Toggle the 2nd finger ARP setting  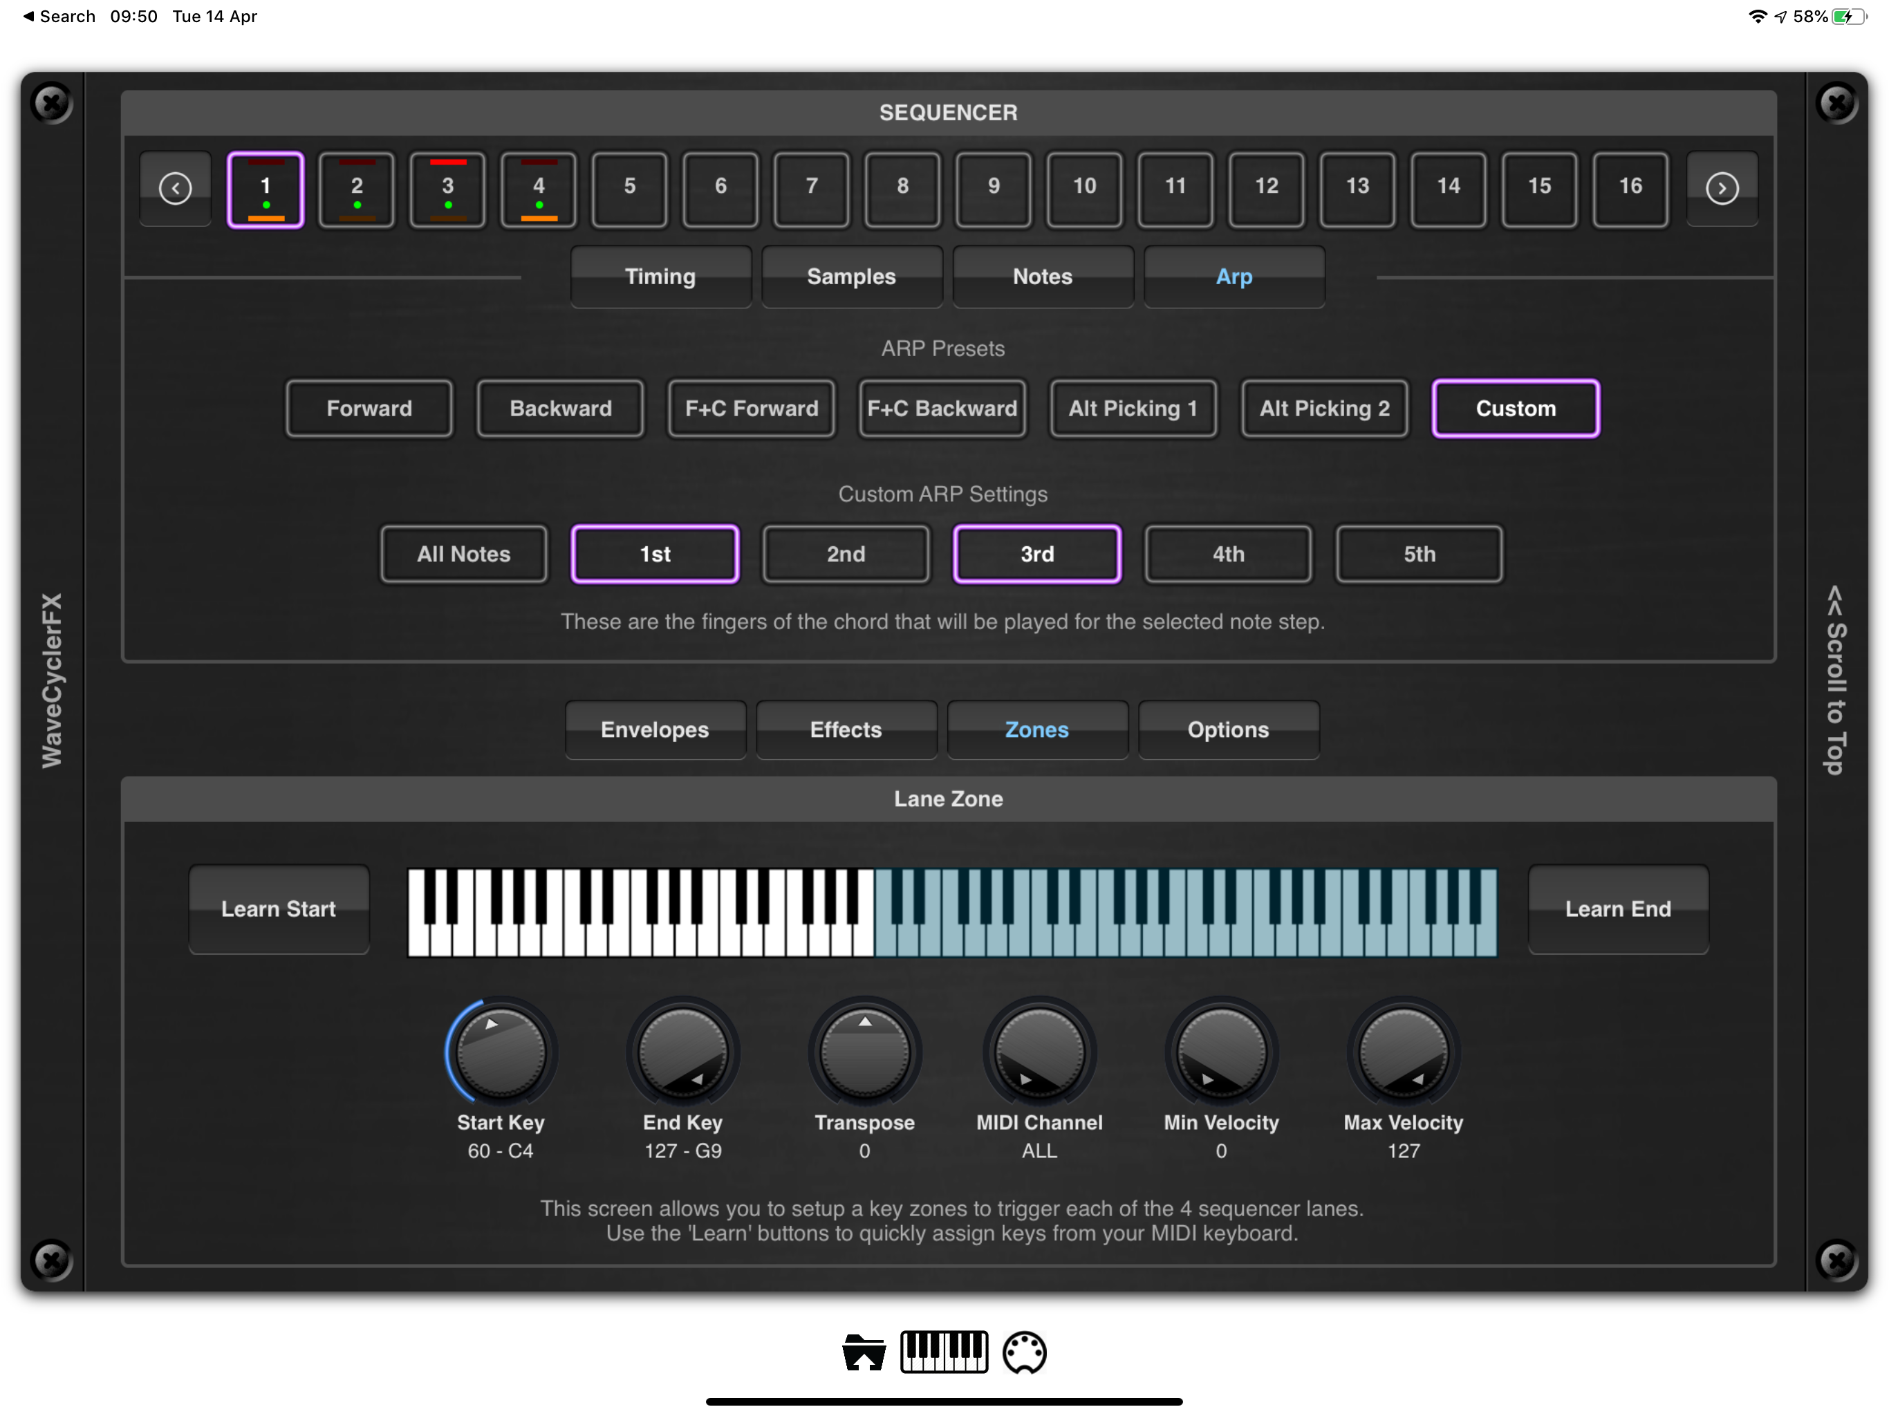pos(846,555)
